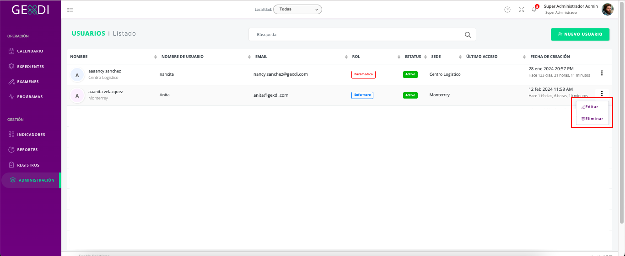Click avatar of aaaancy sanchez
625x256 pixels.
click(77, 75)
